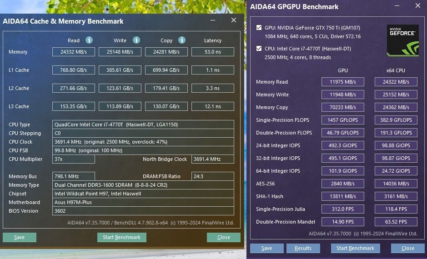
Task: Click the Copy info icon
Action: click(182, 40)
